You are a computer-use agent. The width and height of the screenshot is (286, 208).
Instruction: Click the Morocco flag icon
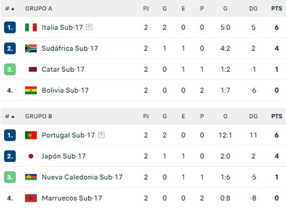point(31,198)
